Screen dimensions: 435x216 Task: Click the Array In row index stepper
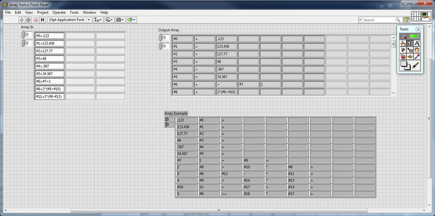(23, 35)
